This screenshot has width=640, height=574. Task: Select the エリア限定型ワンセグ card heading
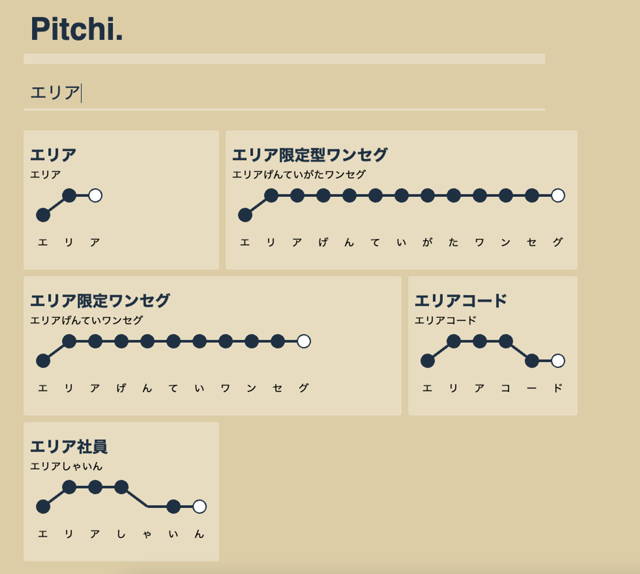point(310,155)
